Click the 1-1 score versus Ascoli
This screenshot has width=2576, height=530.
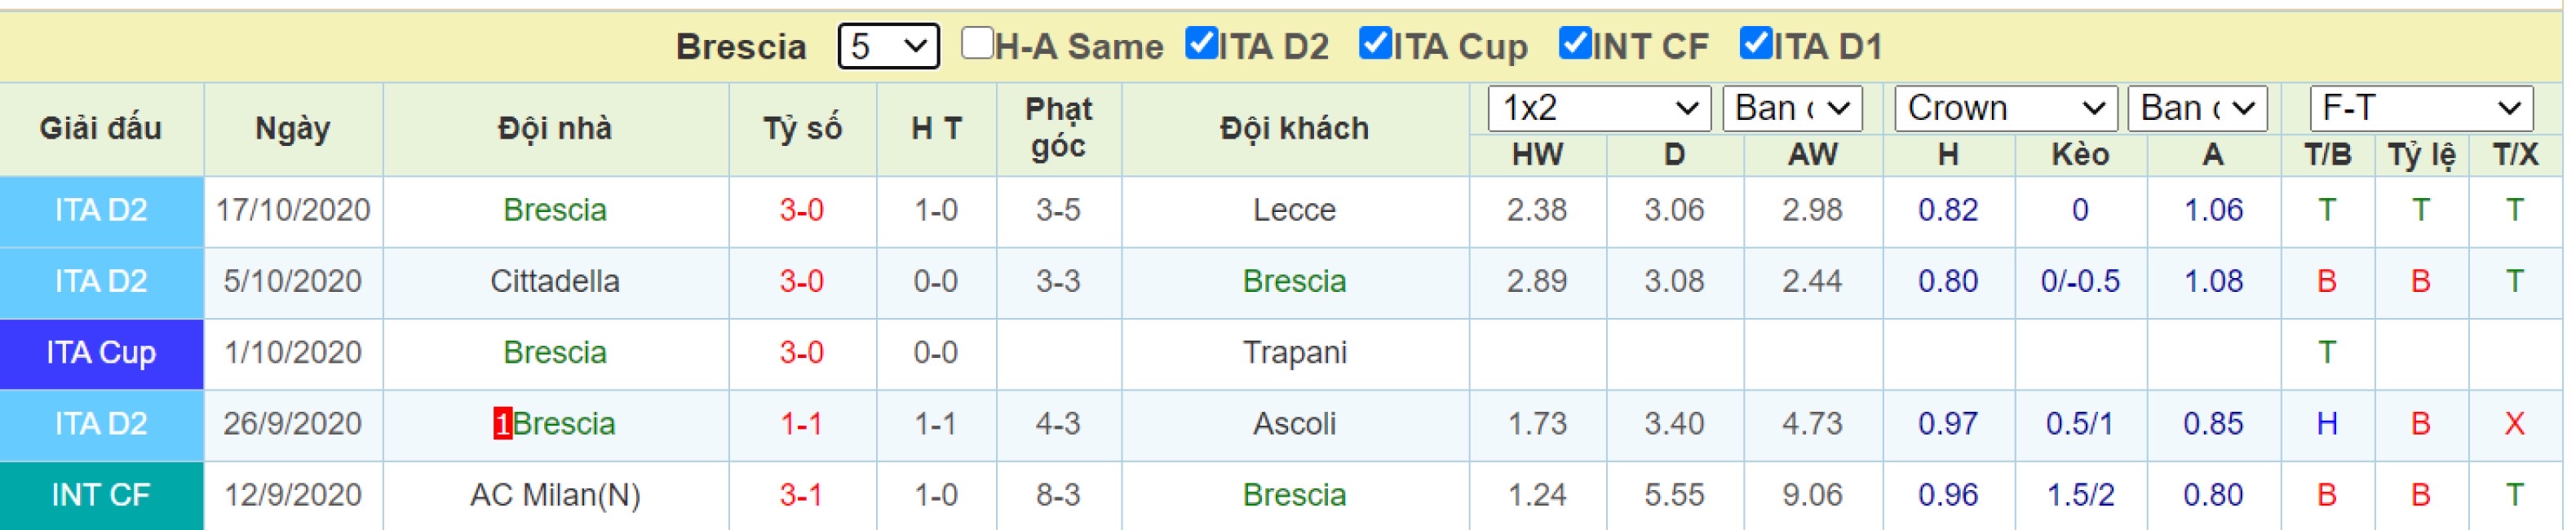(801, 424)
